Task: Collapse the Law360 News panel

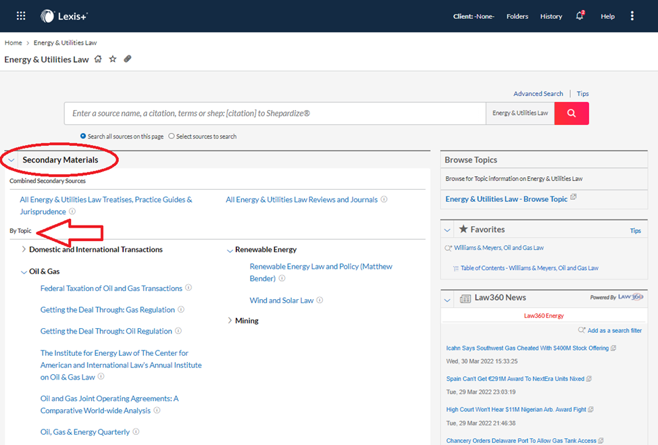Action: tap(447, 300)
